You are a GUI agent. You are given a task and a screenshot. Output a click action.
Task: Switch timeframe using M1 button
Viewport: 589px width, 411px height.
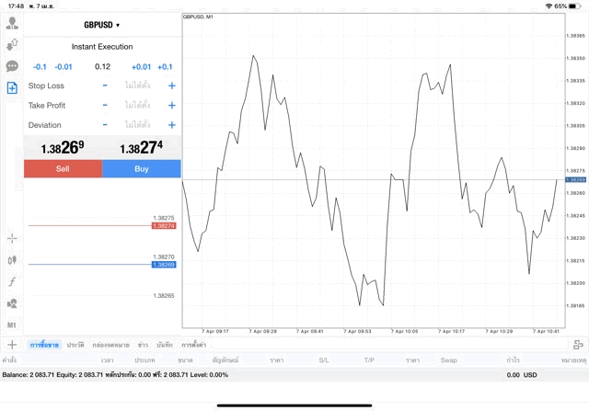12,325
